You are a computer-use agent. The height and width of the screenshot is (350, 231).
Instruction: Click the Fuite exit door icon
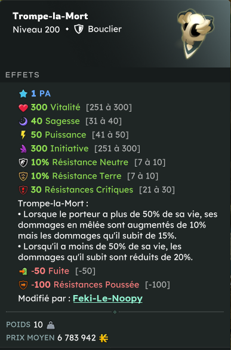pos(23,271)
